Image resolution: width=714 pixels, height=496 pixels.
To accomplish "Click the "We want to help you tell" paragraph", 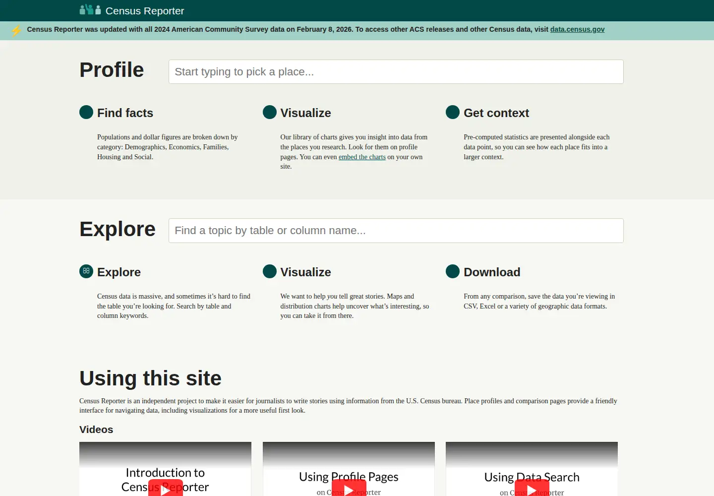I will 355,306.
